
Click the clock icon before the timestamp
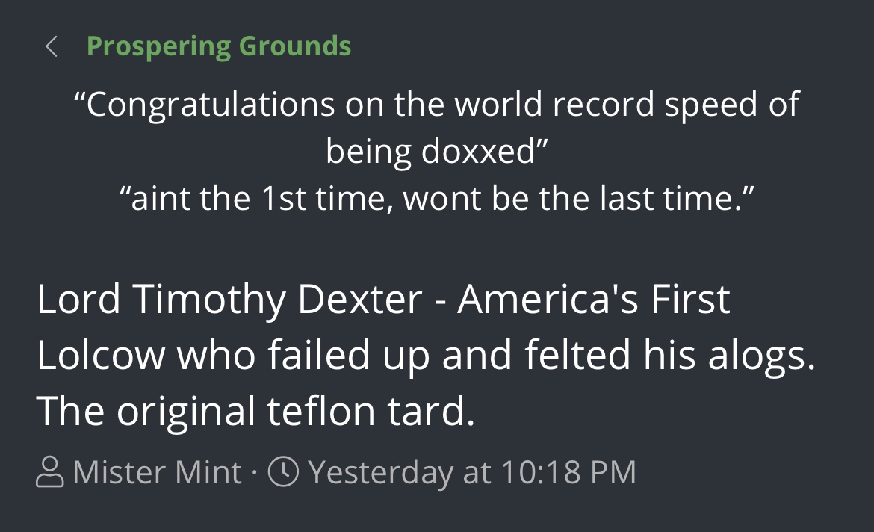pos(283,471)
